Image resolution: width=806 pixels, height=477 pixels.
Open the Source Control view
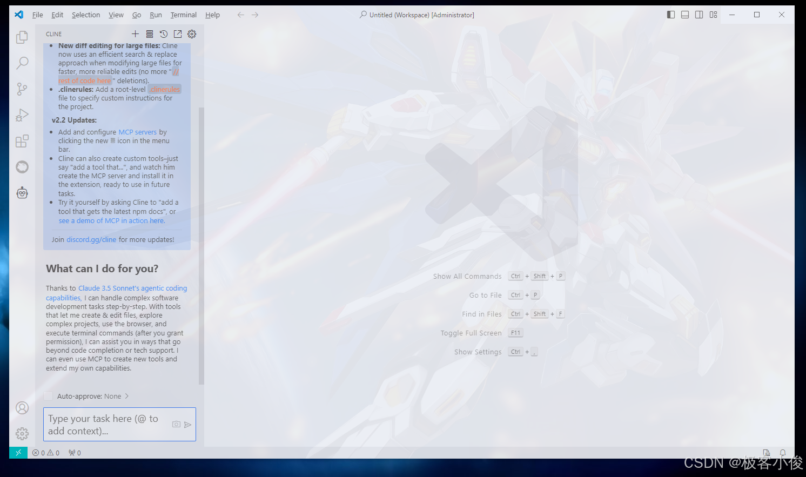(22, 89)
